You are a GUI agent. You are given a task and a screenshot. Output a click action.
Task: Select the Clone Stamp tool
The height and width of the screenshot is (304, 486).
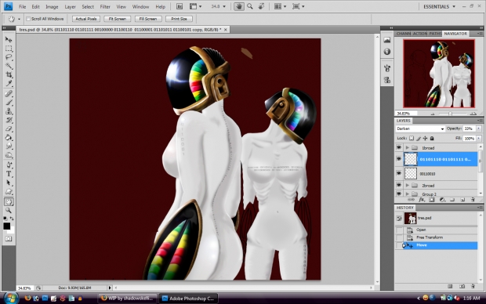pyautogui.click(x=9, y=111)
